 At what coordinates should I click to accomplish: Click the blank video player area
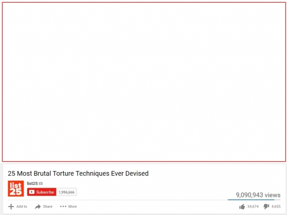point(144,82)
